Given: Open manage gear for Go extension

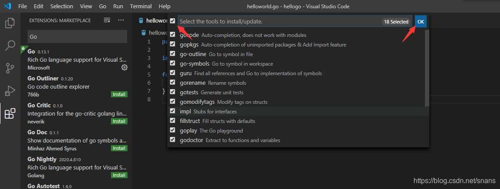Looking at the screenshot, I should point(124,67).
